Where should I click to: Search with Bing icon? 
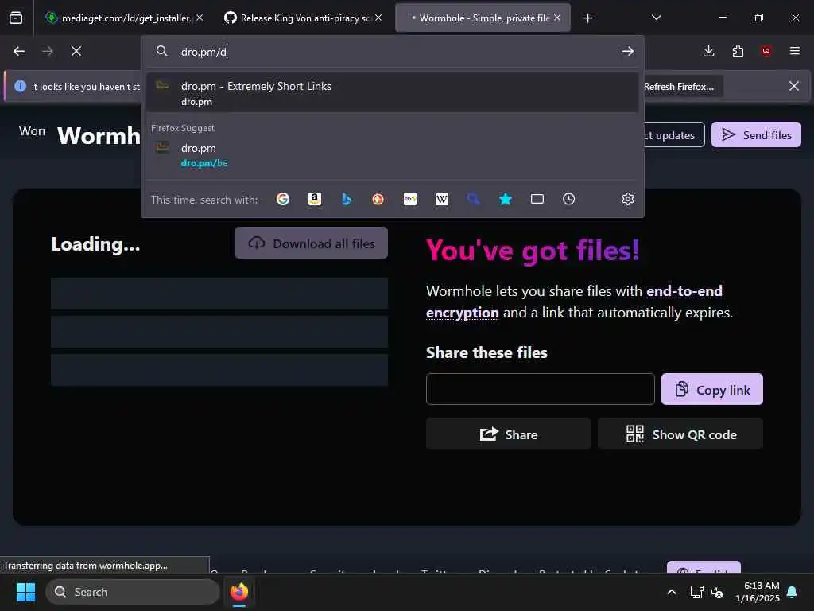pyautogui.click(x=347, y=199)
